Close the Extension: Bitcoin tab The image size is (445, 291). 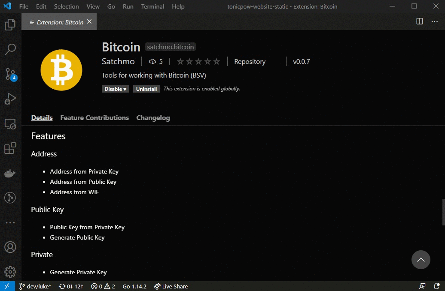tap(89, 21)
